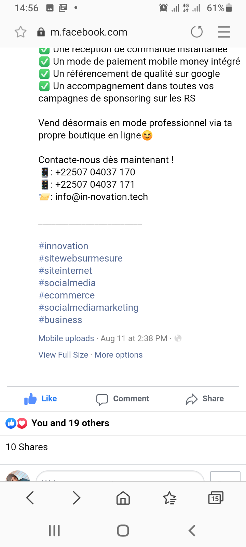Open the tabs switcher showing 15
Image resolution: width=246 pixels, height=547 pixels.
pyautogui.click(x=216, y=498)
